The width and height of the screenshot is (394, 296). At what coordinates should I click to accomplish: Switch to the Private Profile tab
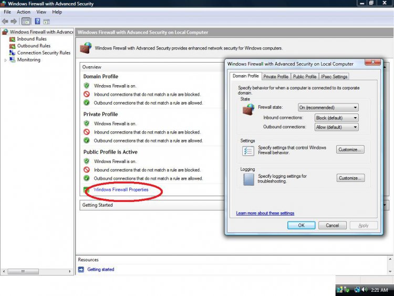(x=276, y=77)
